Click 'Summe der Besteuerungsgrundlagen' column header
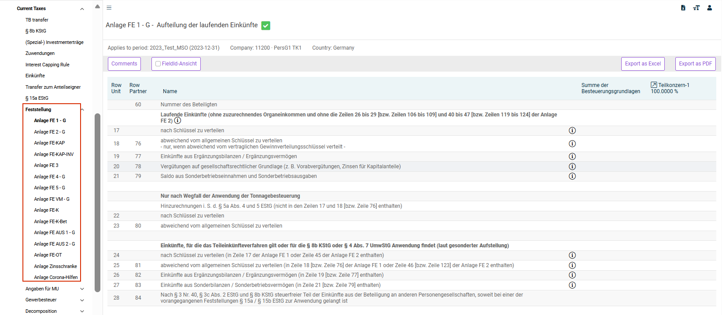The image size is (722, 315). [611, 88]
